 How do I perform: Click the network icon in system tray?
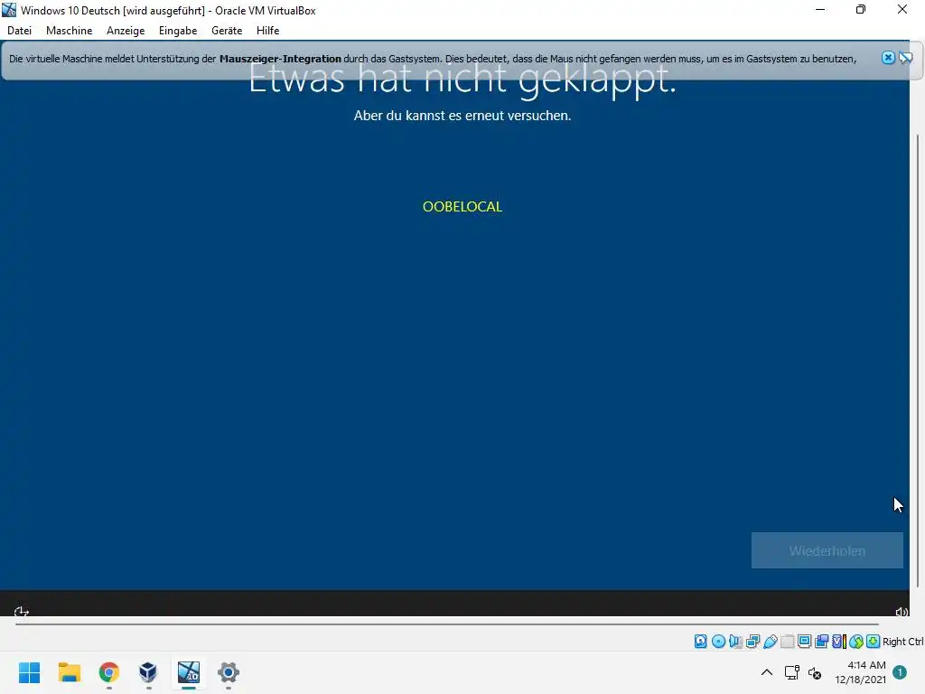[791, 672]
